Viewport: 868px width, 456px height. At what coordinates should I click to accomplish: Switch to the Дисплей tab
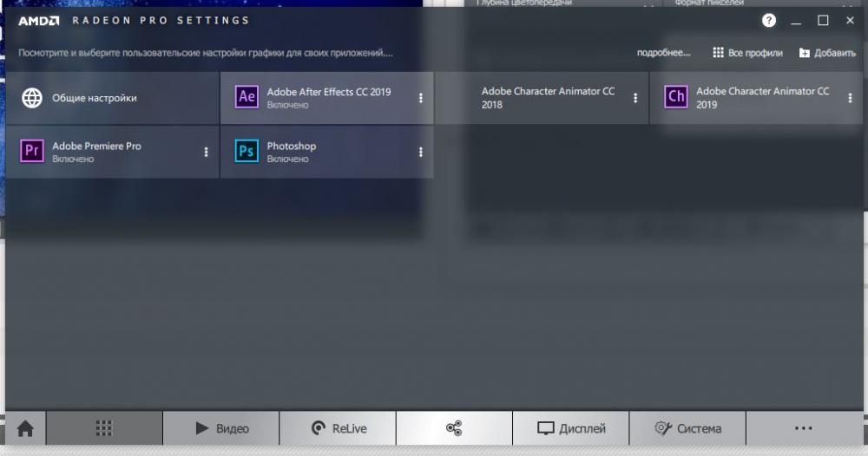571,428
